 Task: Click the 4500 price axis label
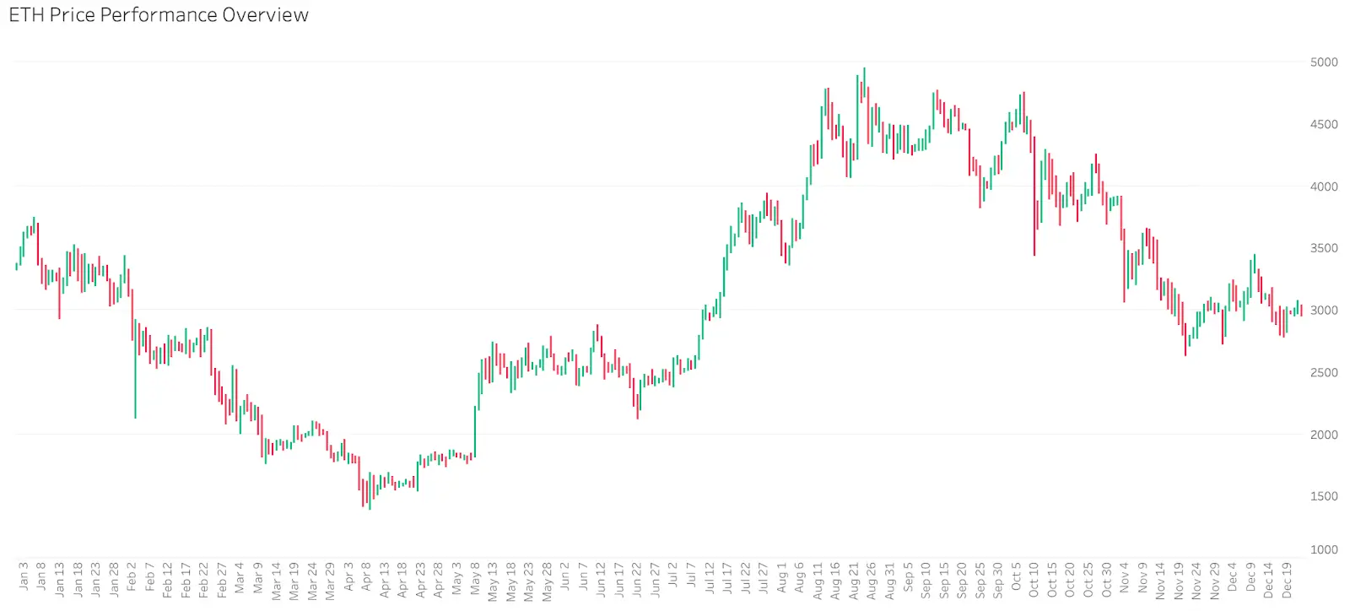pyautogui.click(x=1324, y=124)
